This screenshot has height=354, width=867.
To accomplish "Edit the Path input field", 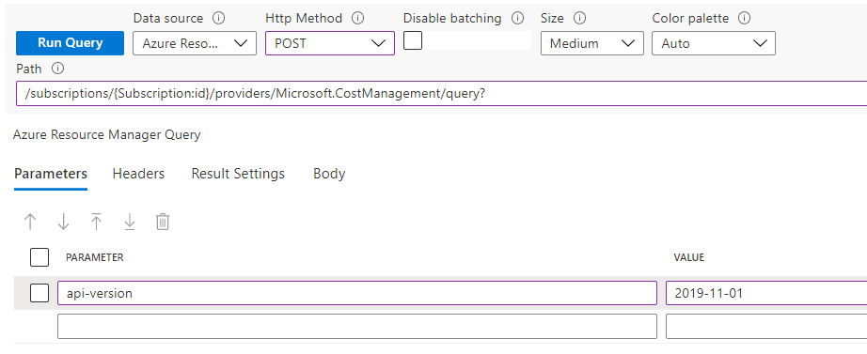I will click(x=442, y=94).
